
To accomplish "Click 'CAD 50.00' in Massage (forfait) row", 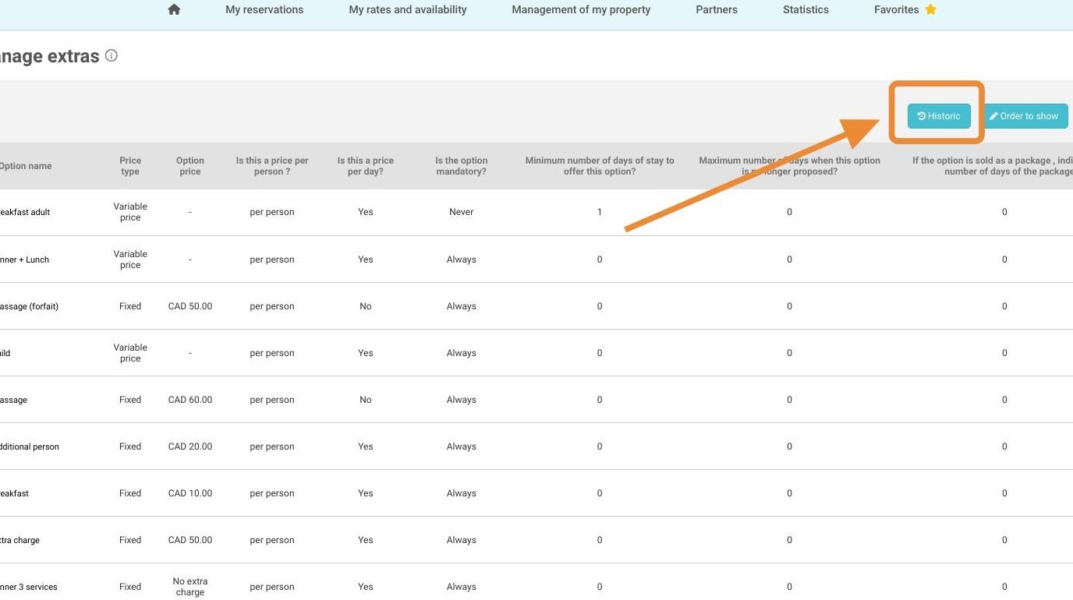I will coord(190,306).
